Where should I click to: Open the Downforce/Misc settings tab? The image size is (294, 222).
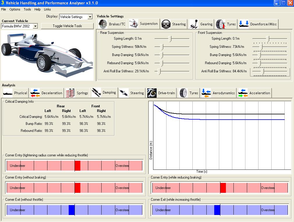(258, 24)
